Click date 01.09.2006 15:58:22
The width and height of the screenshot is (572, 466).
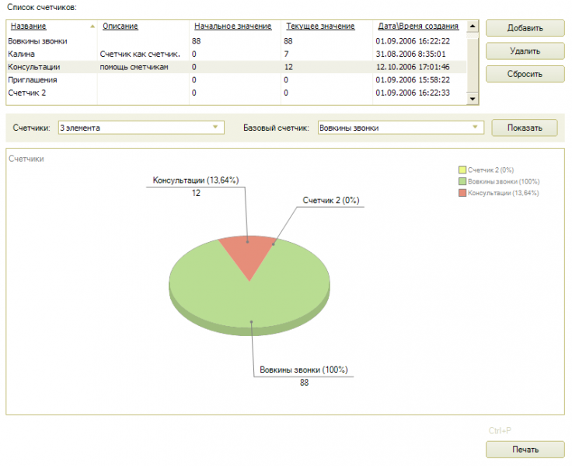[x=413, y=80]
